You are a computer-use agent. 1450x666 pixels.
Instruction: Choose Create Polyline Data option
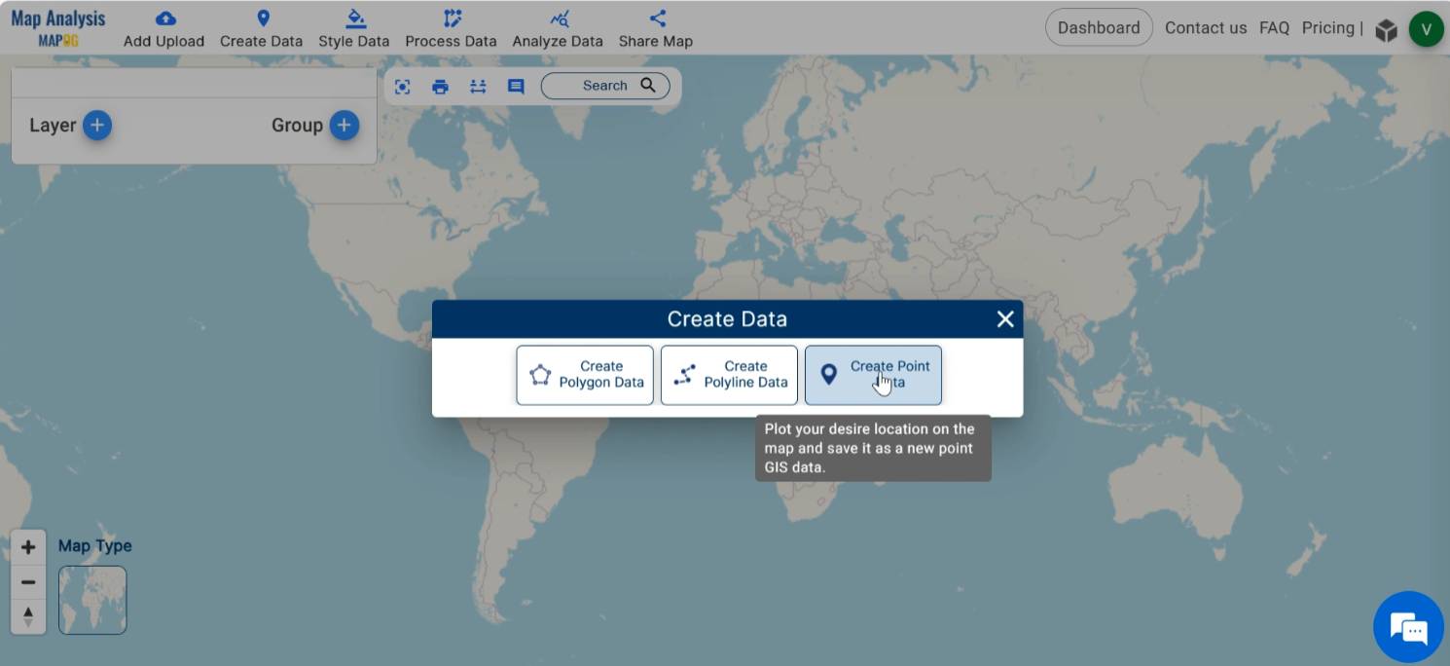click(x=729, y=375)
